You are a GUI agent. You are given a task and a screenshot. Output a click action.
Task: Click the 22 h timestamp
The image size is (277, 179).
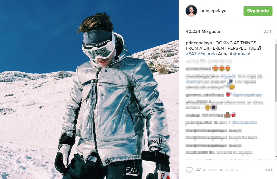(x=268, y=31)
